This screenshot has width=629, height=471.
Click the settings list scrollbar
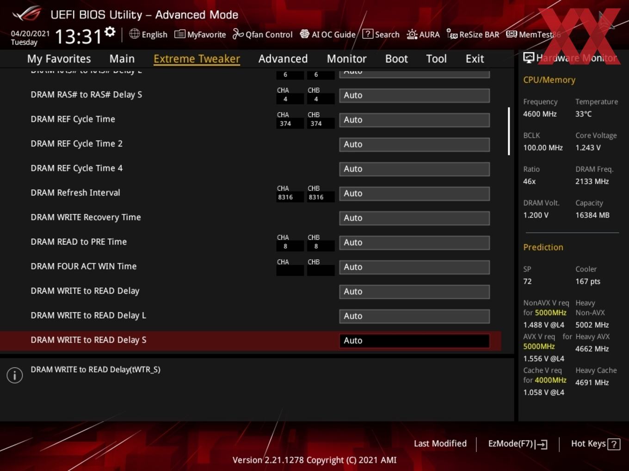point(509,131)
